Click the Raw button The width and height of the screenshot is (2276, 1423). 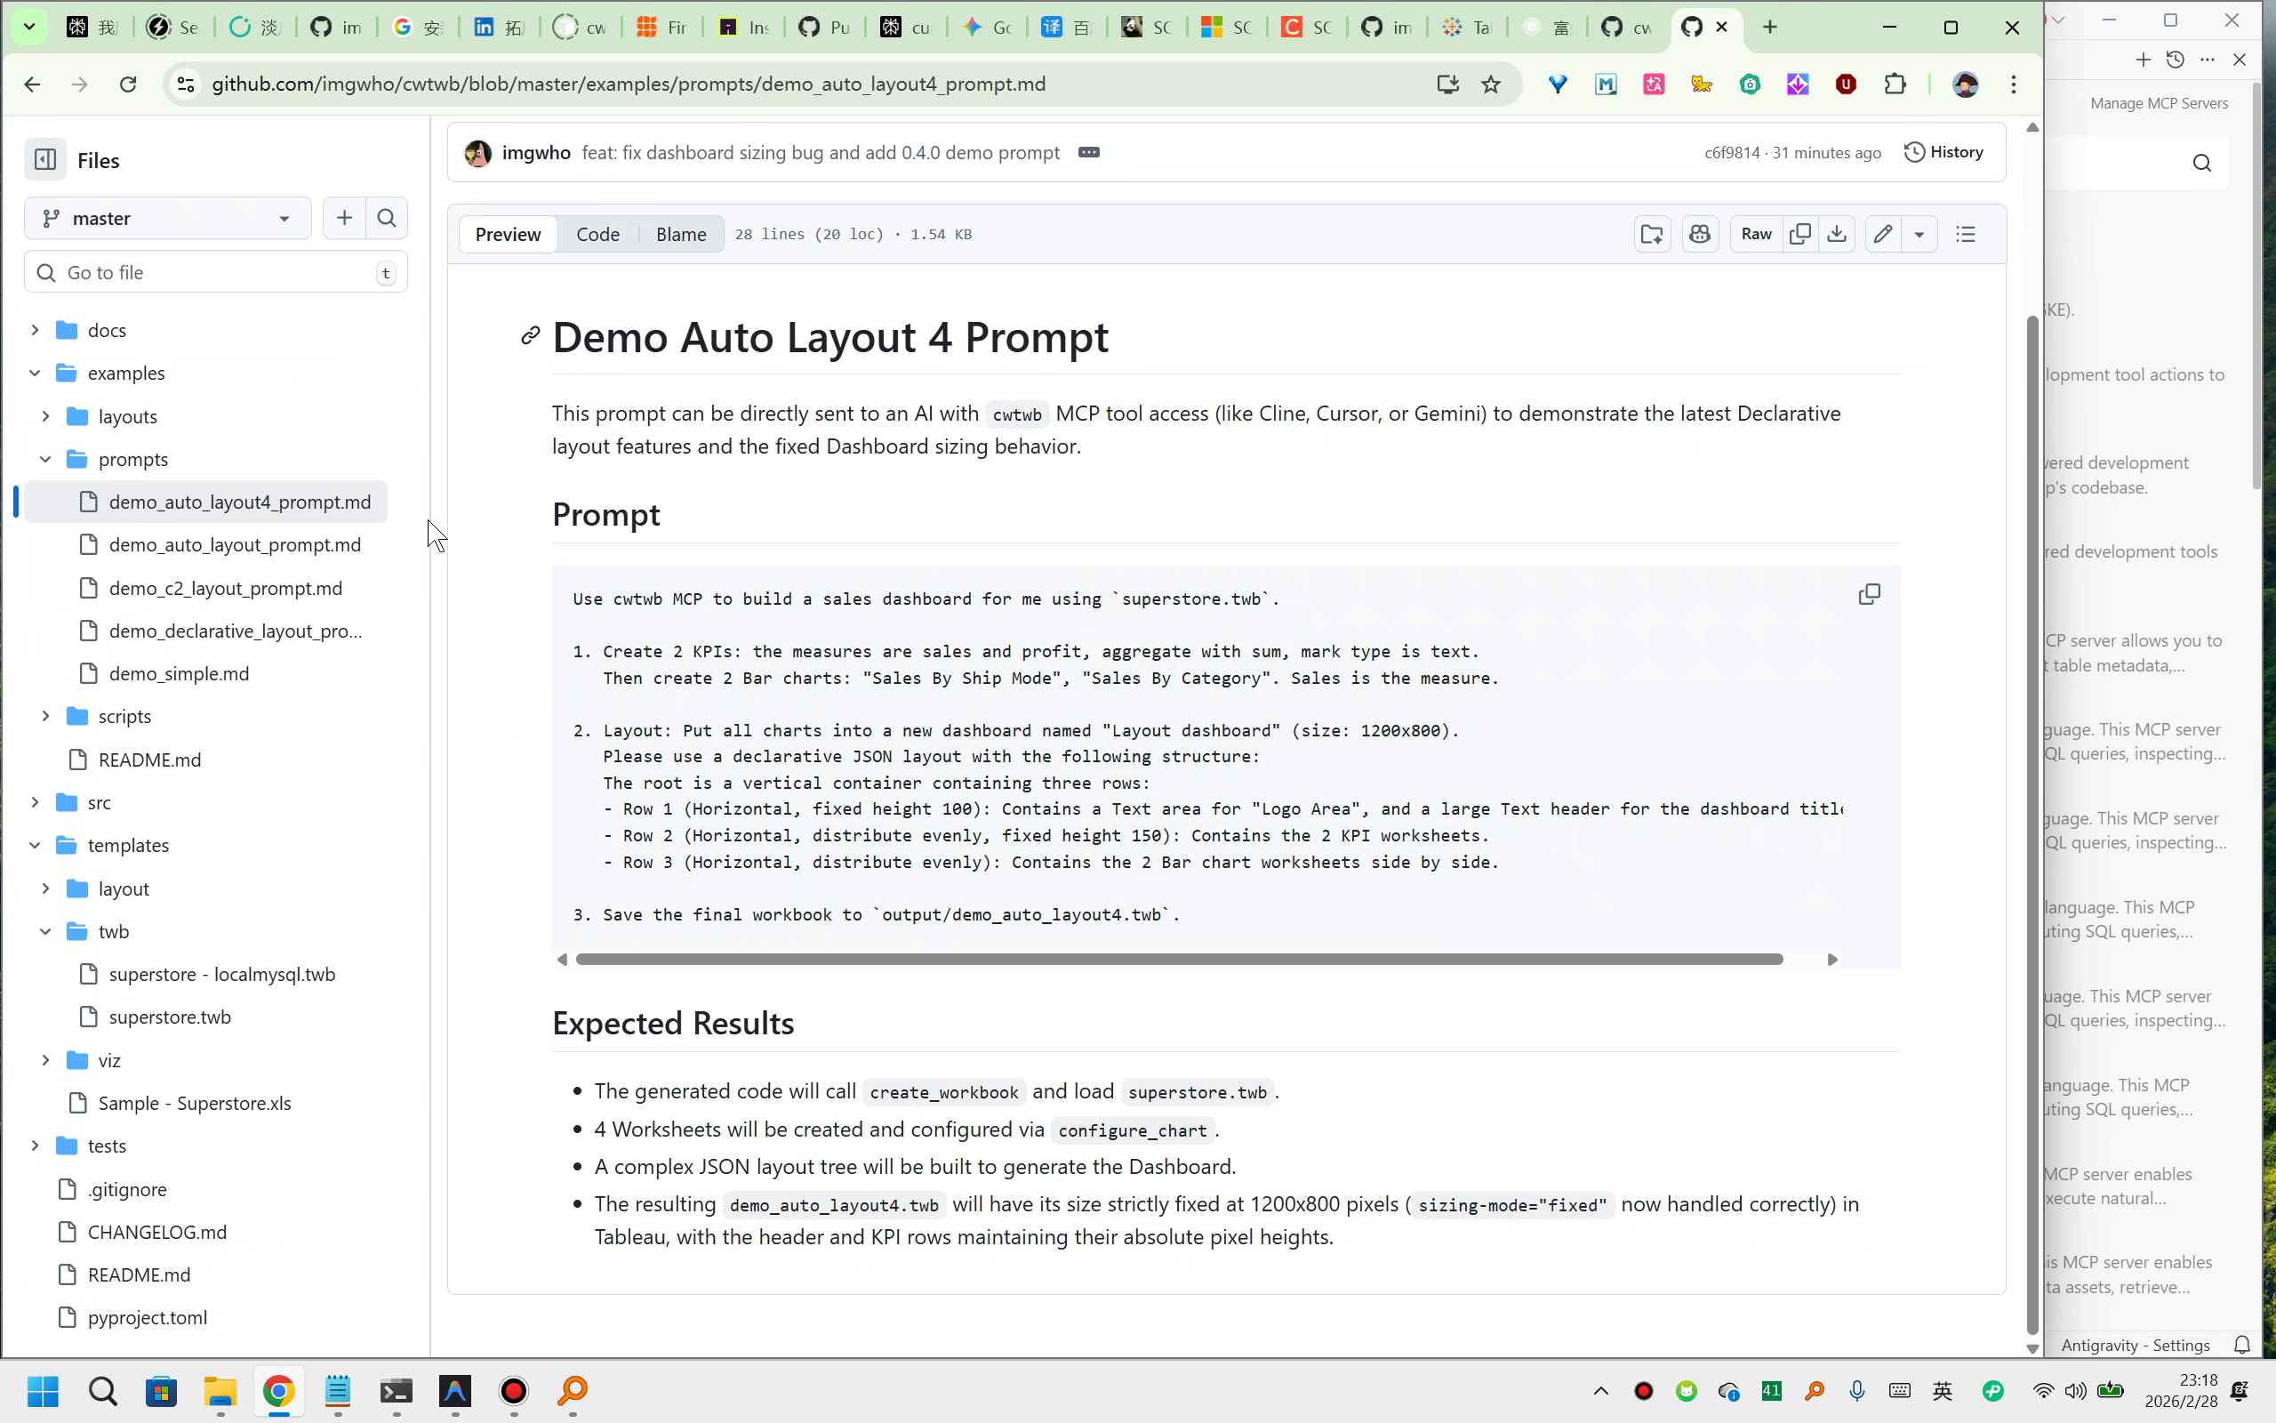tap(1755, 234)
